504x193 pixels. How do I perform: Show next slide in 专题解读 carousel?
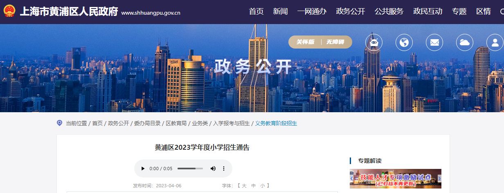(439, 178)
